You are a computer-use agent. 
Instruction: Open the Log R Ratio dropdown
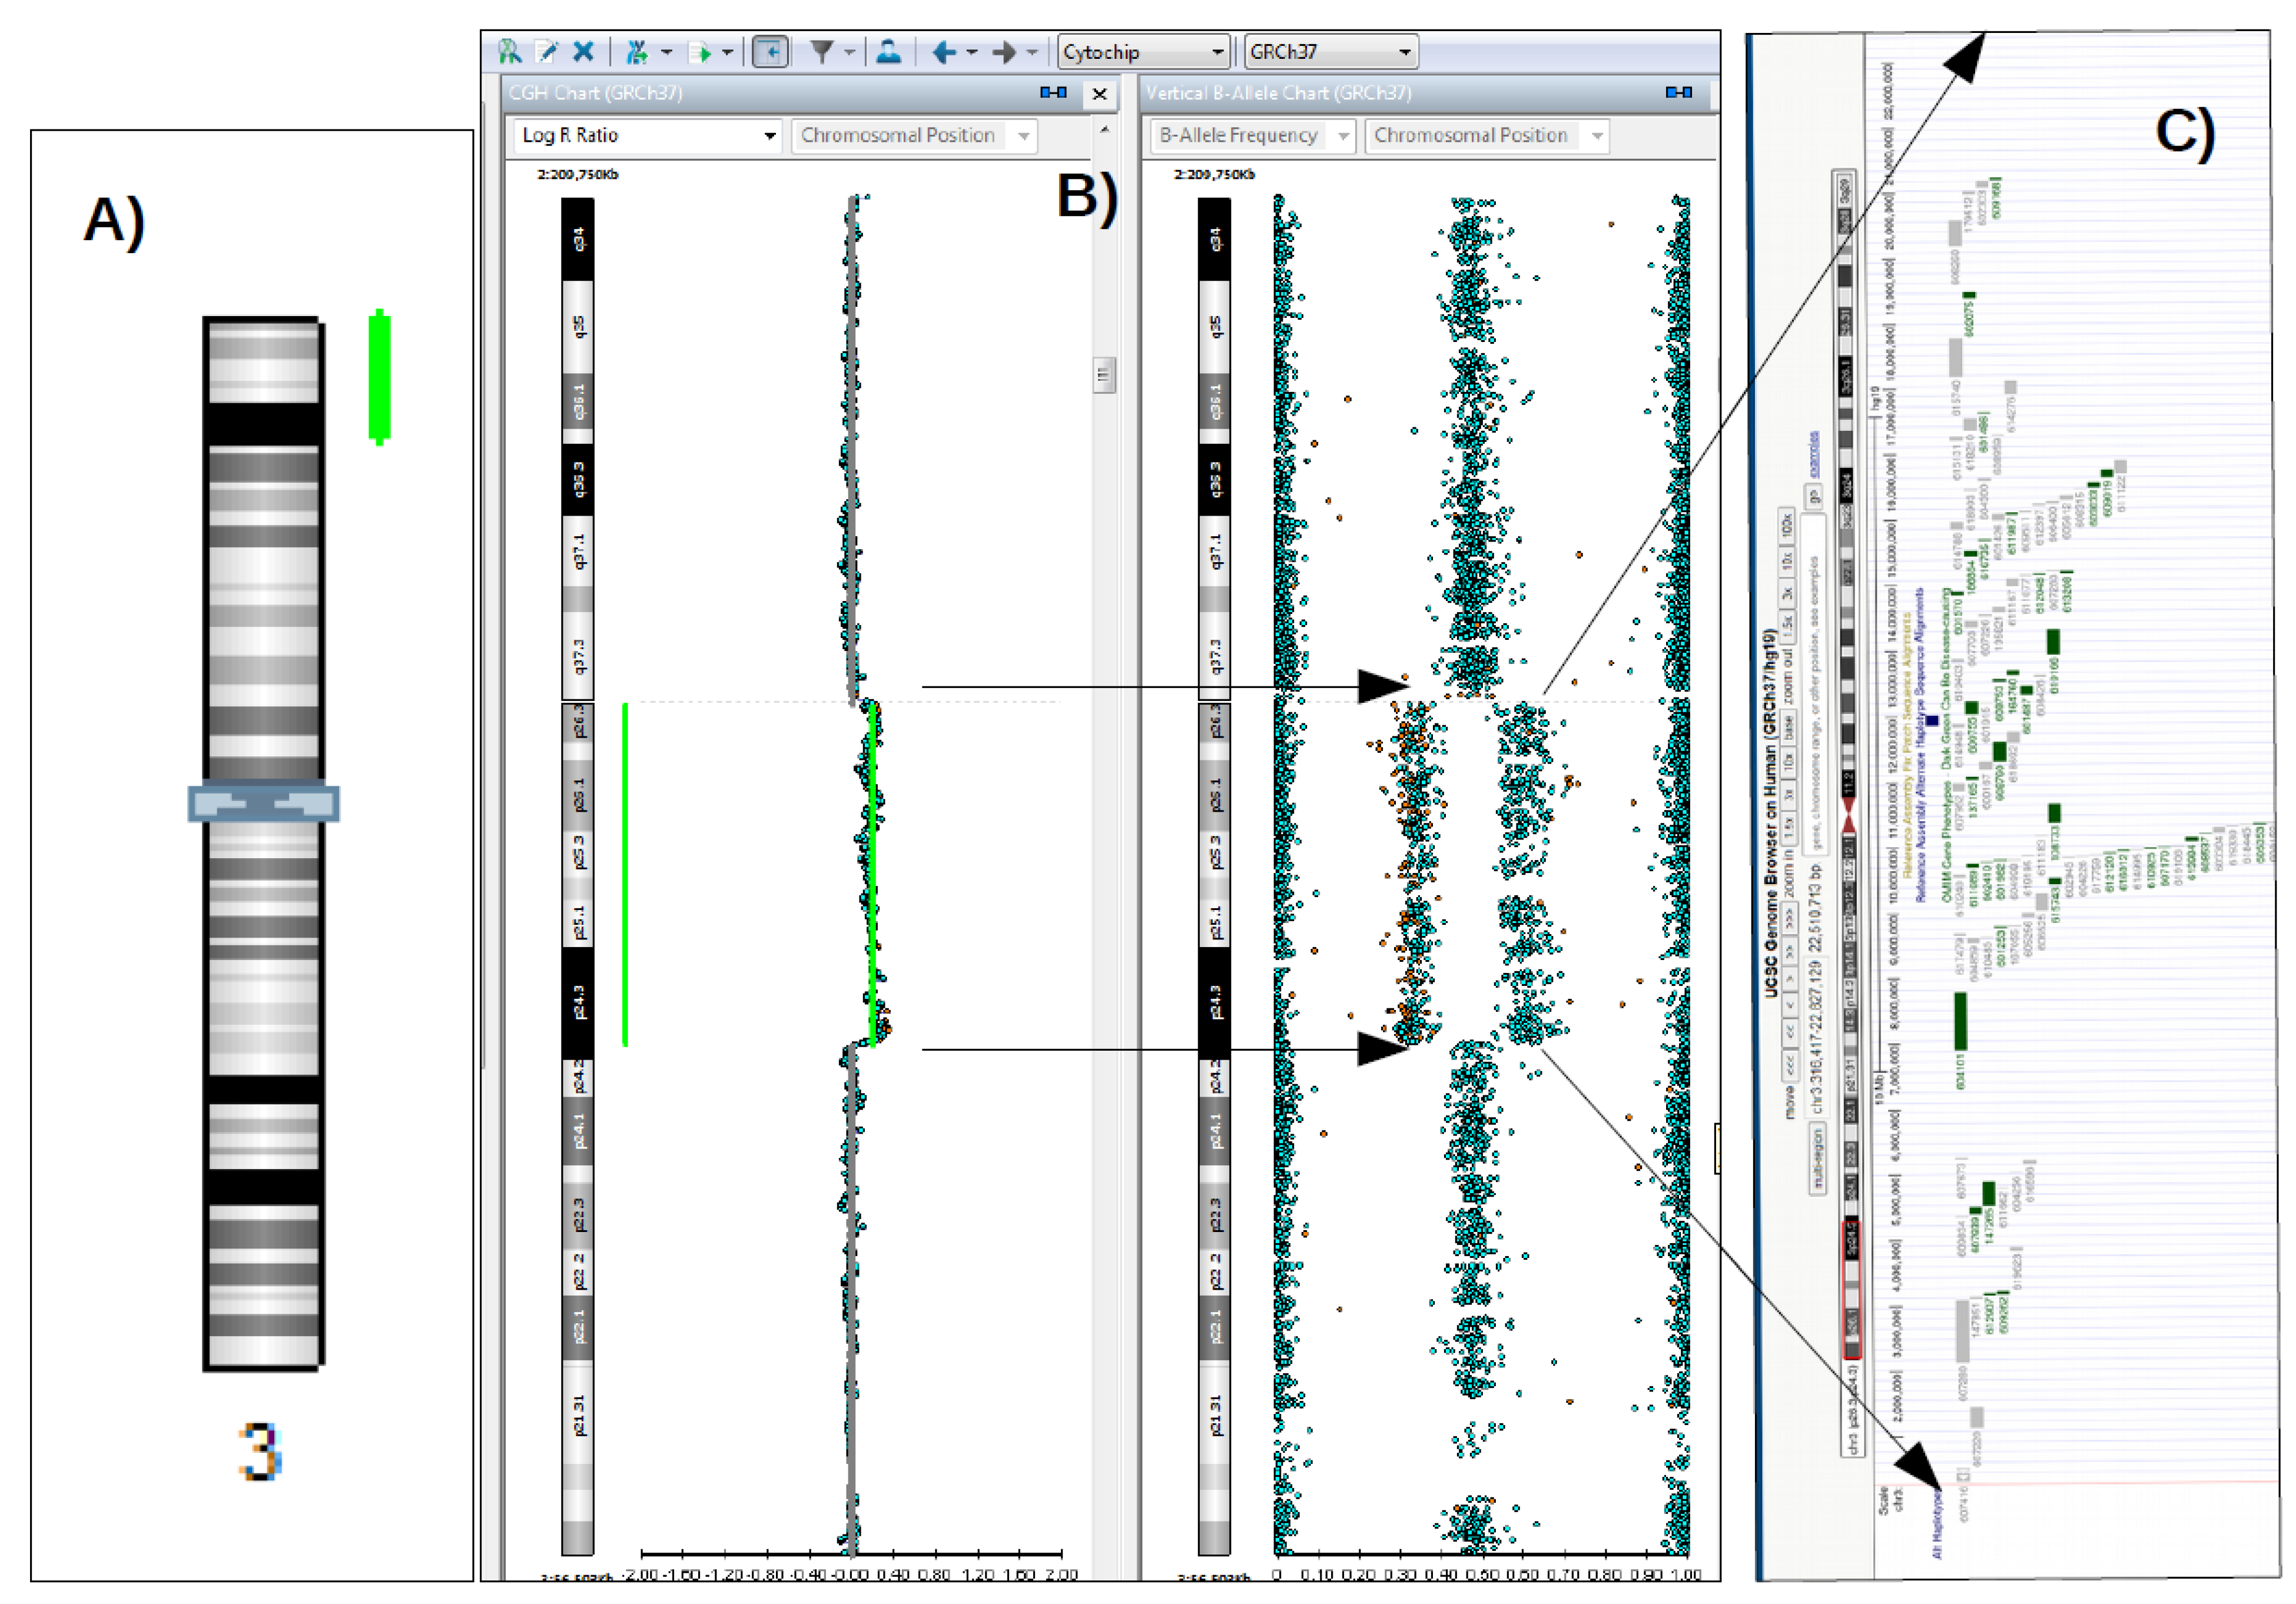647,135
